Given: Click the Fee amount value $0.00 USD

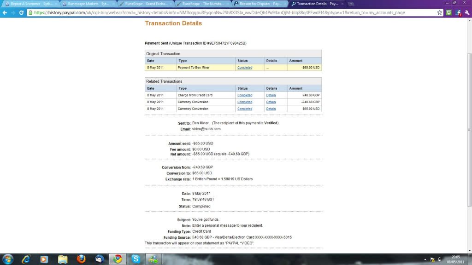Looking at the screenshot, I should pos(201,150).
